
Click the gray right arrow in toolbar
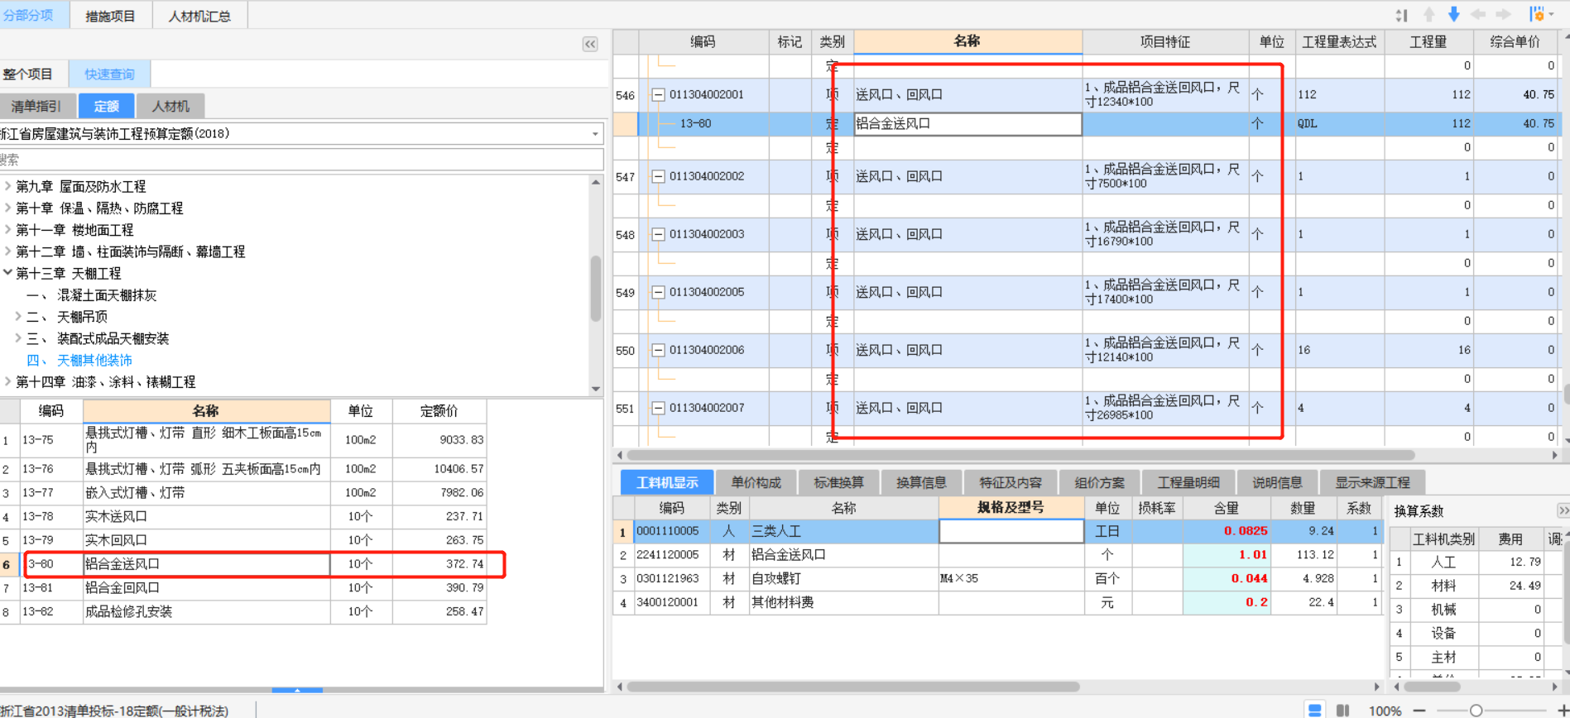coord(1504,15)
